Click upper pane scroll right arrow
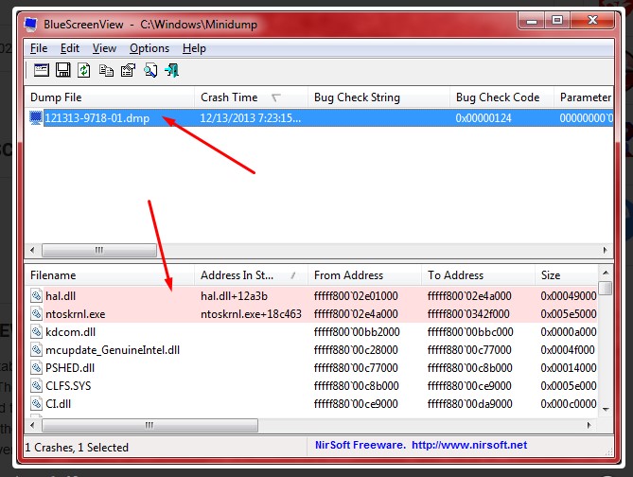 point(606,250)
